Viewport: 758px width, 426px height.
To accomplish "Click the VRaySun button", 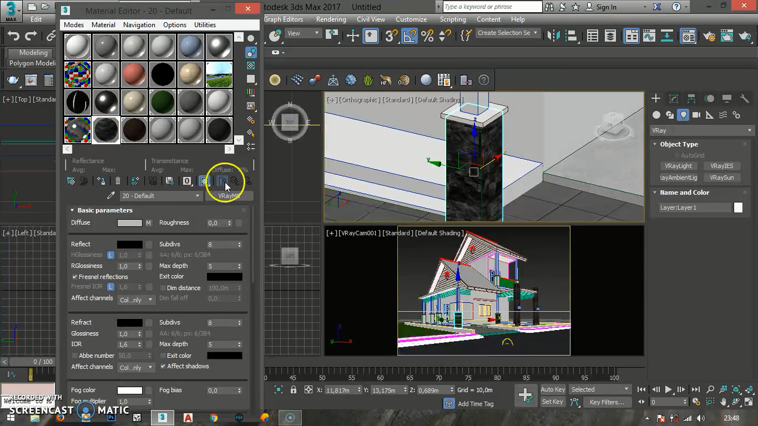I will [722, 177].
